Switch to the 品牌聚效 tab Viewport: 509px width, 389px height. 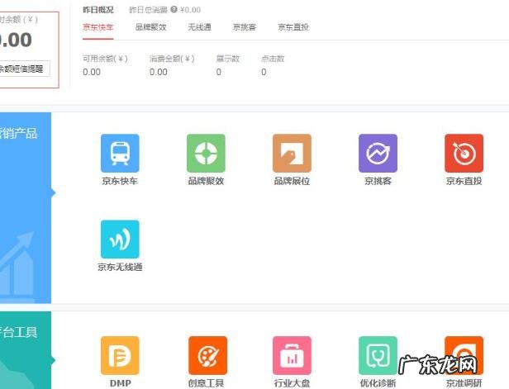pos(150,27)
